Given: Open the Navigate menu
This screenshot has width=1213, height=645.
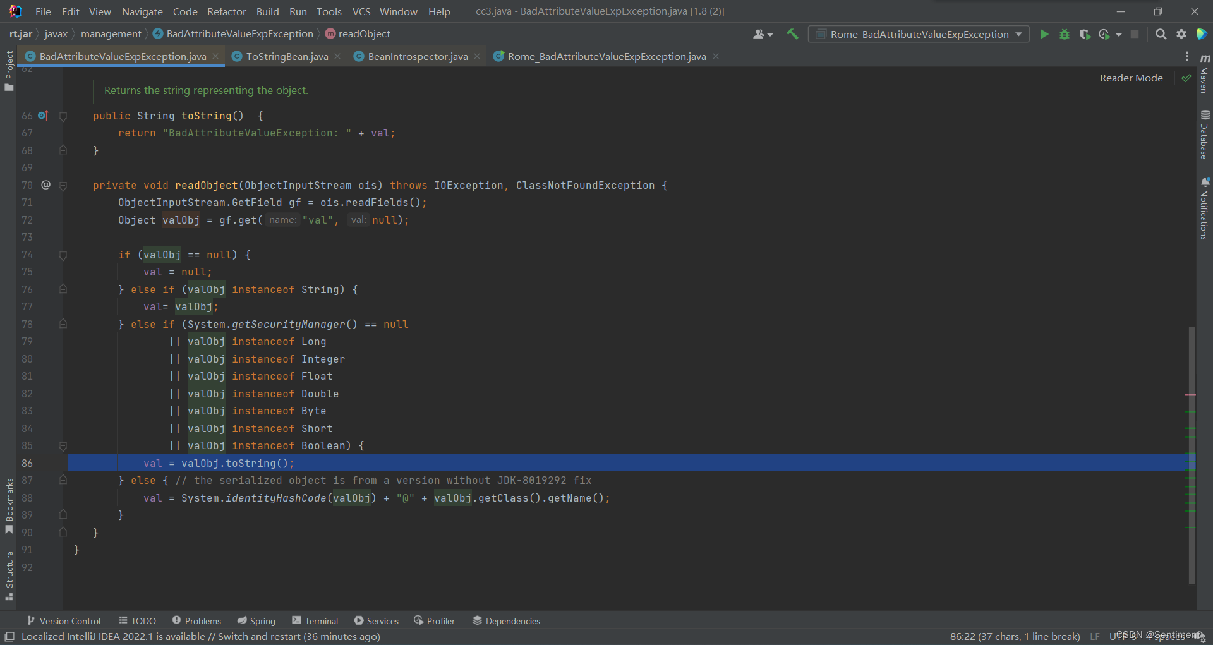Looking at the screenshot, I should point(142,11).
